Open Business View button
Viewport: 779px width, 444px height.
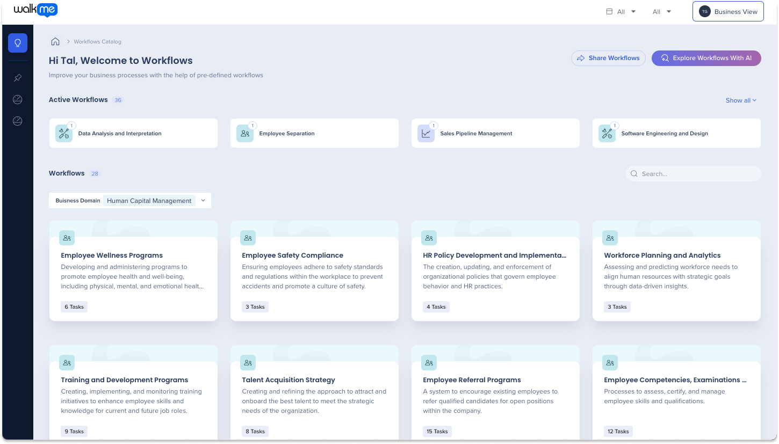728,11
